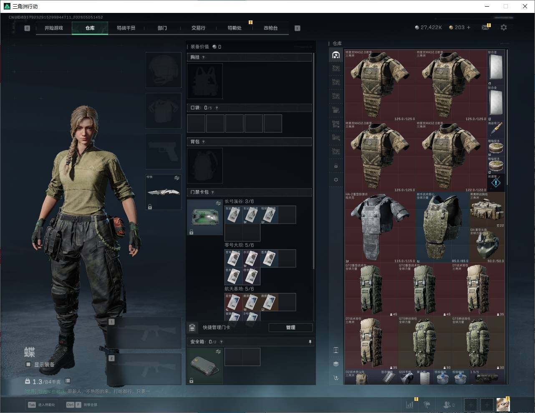Select the armor item showing 85.0/85.0
The image size is (535, 413).
443,227
